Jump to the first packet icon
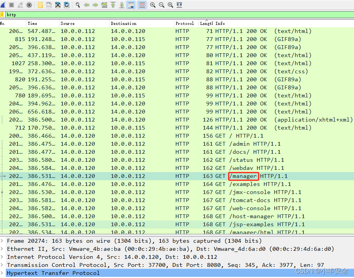 click(113, 5)
